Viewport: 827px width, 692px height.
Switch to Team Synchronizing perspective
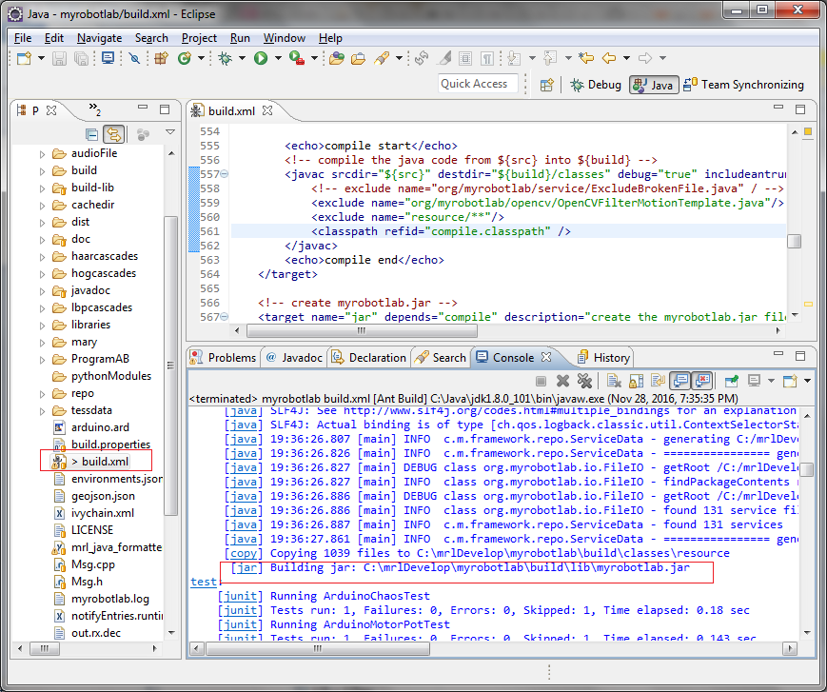click(x=743, y=85)
